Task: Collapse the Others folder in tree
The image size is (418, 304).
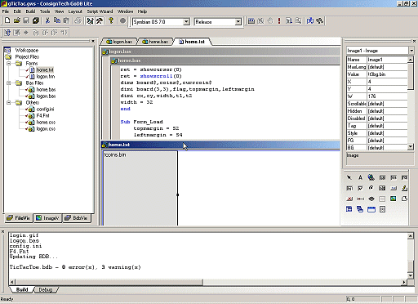Action: pos(9,102)
